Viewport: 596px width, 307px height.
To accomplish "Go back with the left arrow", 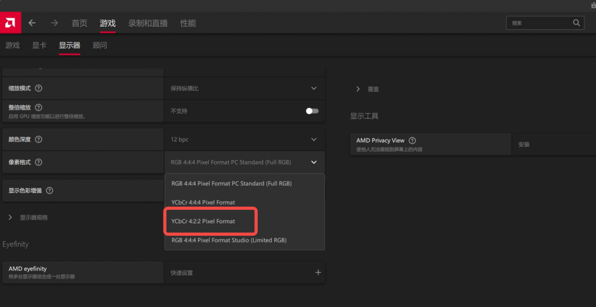I will pos(32,23).
